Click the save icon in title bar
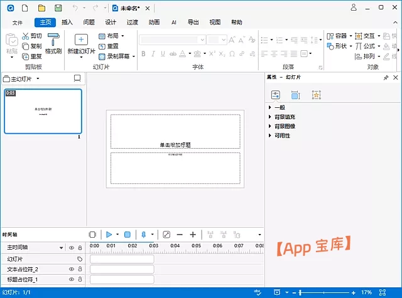 (x=58, y=8)
